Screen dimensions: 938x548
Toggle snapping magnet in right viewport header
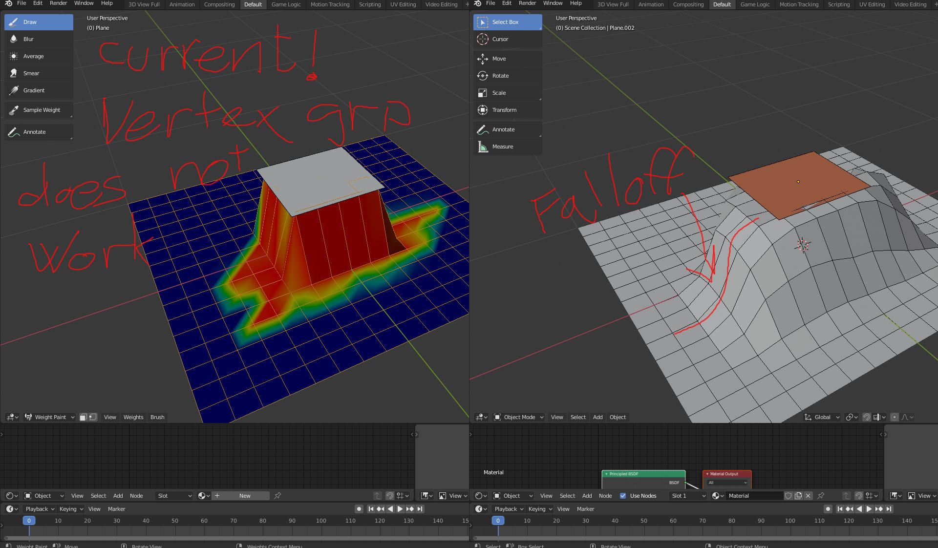[x=867, y=417]
